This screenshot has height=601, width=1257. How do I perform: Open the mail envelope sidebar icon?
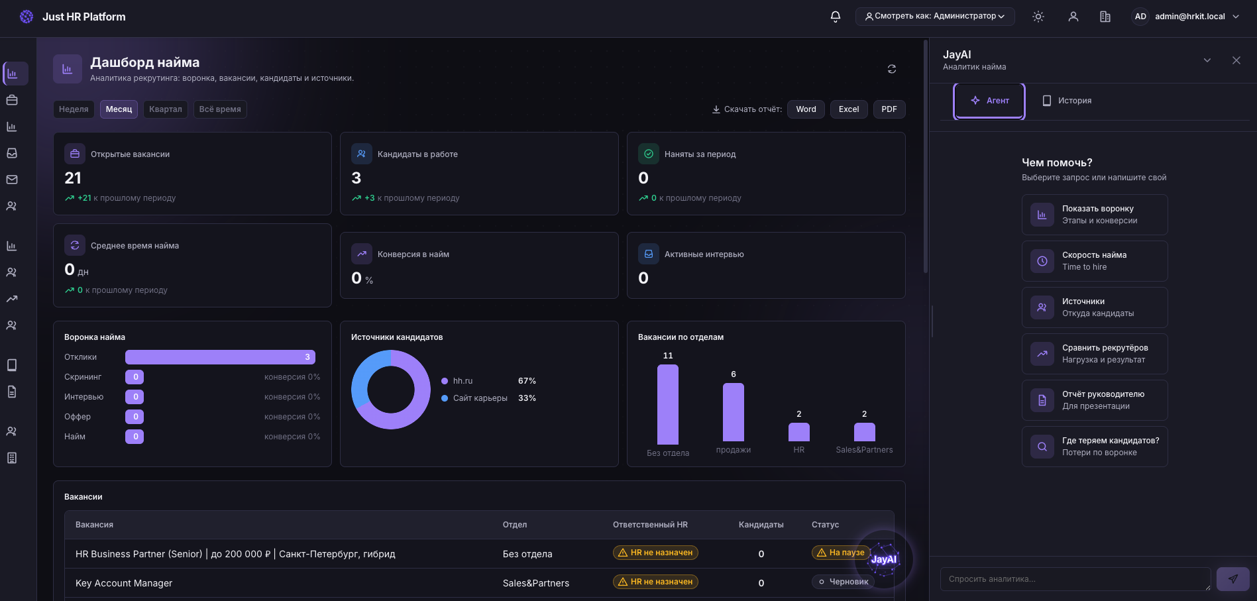click(12, 180)
